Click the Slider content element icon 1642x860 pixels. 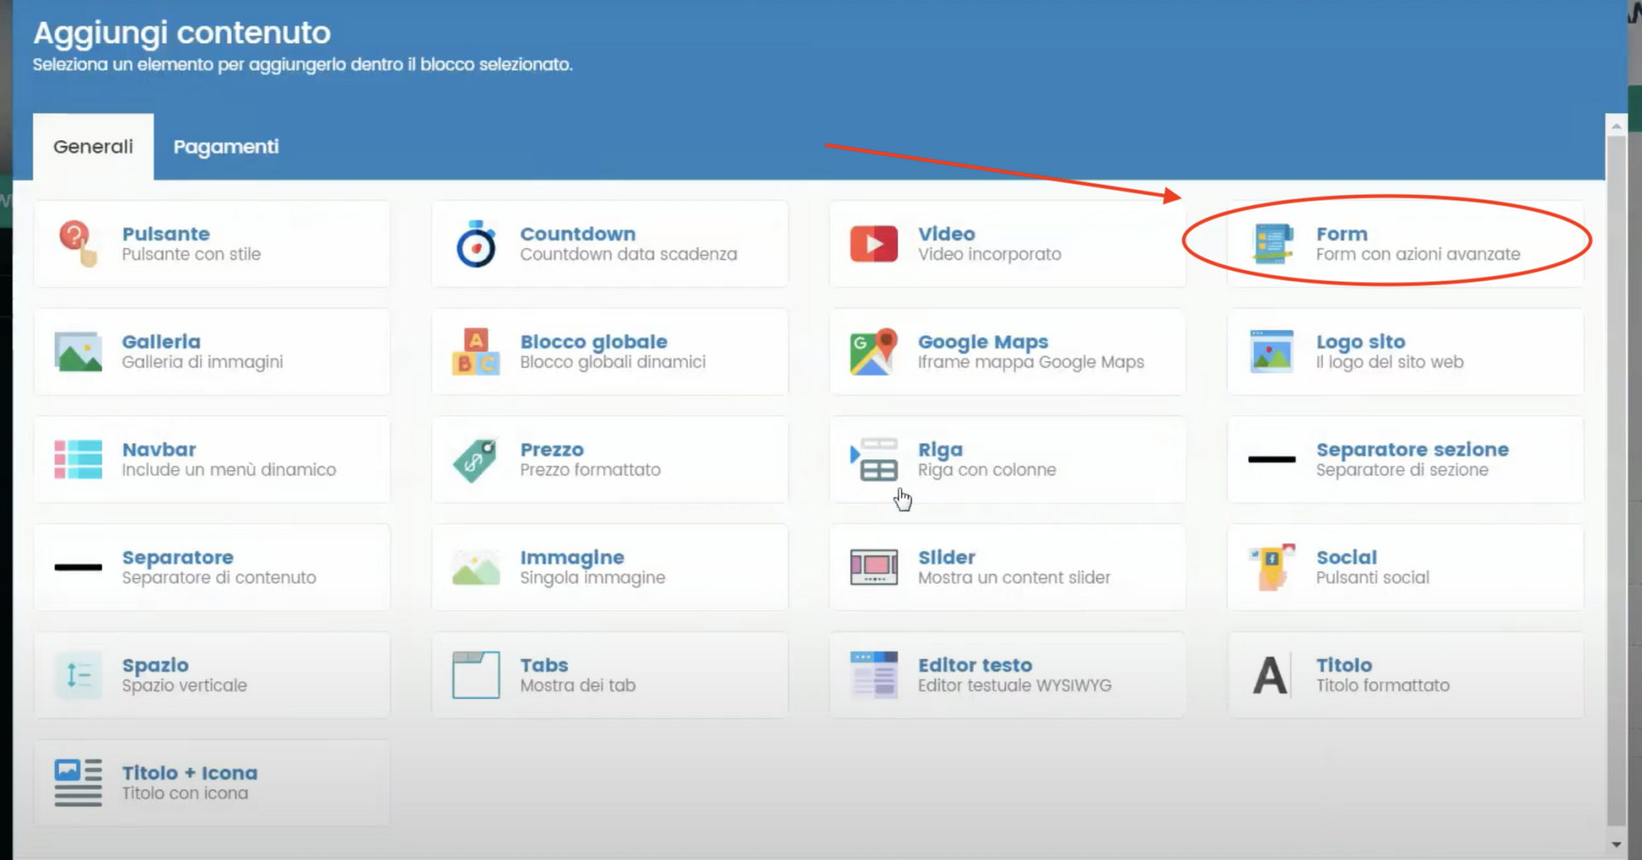[873, 567]
